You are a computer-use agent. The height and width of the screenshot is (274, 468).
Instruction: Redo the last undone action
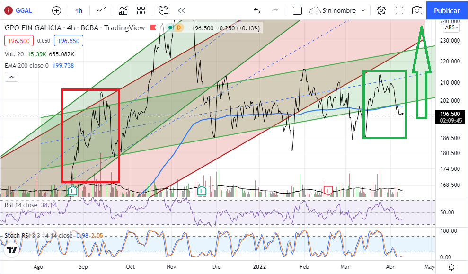point(274,11)
